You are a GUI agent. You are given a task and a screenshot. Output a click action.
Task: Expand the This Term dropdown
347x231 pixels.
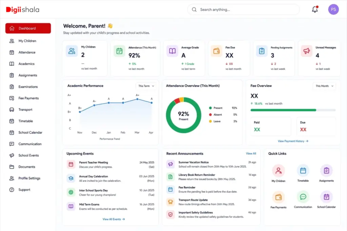point(146,86)
